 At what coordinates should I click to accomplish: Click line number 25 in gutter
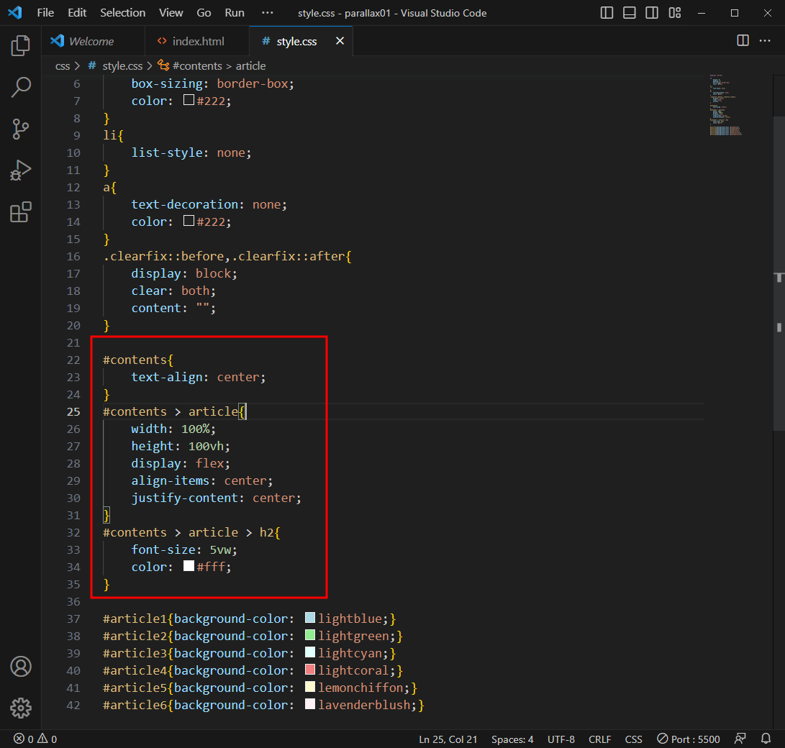(73, 411)
